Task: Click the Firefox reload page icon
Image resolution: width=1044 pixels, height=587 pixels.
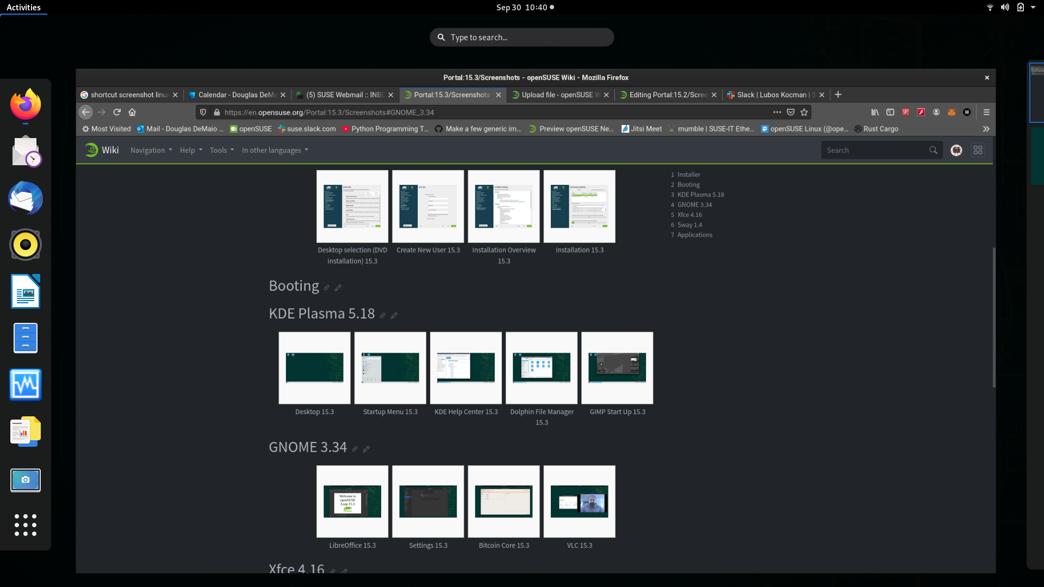Action: coord(117,112)
